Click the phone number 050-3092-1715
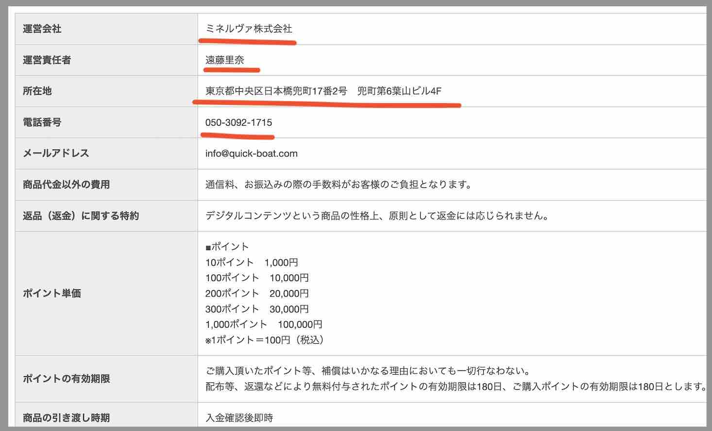Image resolution: width=712 pixels, height=431 pixels. (238, 123)
